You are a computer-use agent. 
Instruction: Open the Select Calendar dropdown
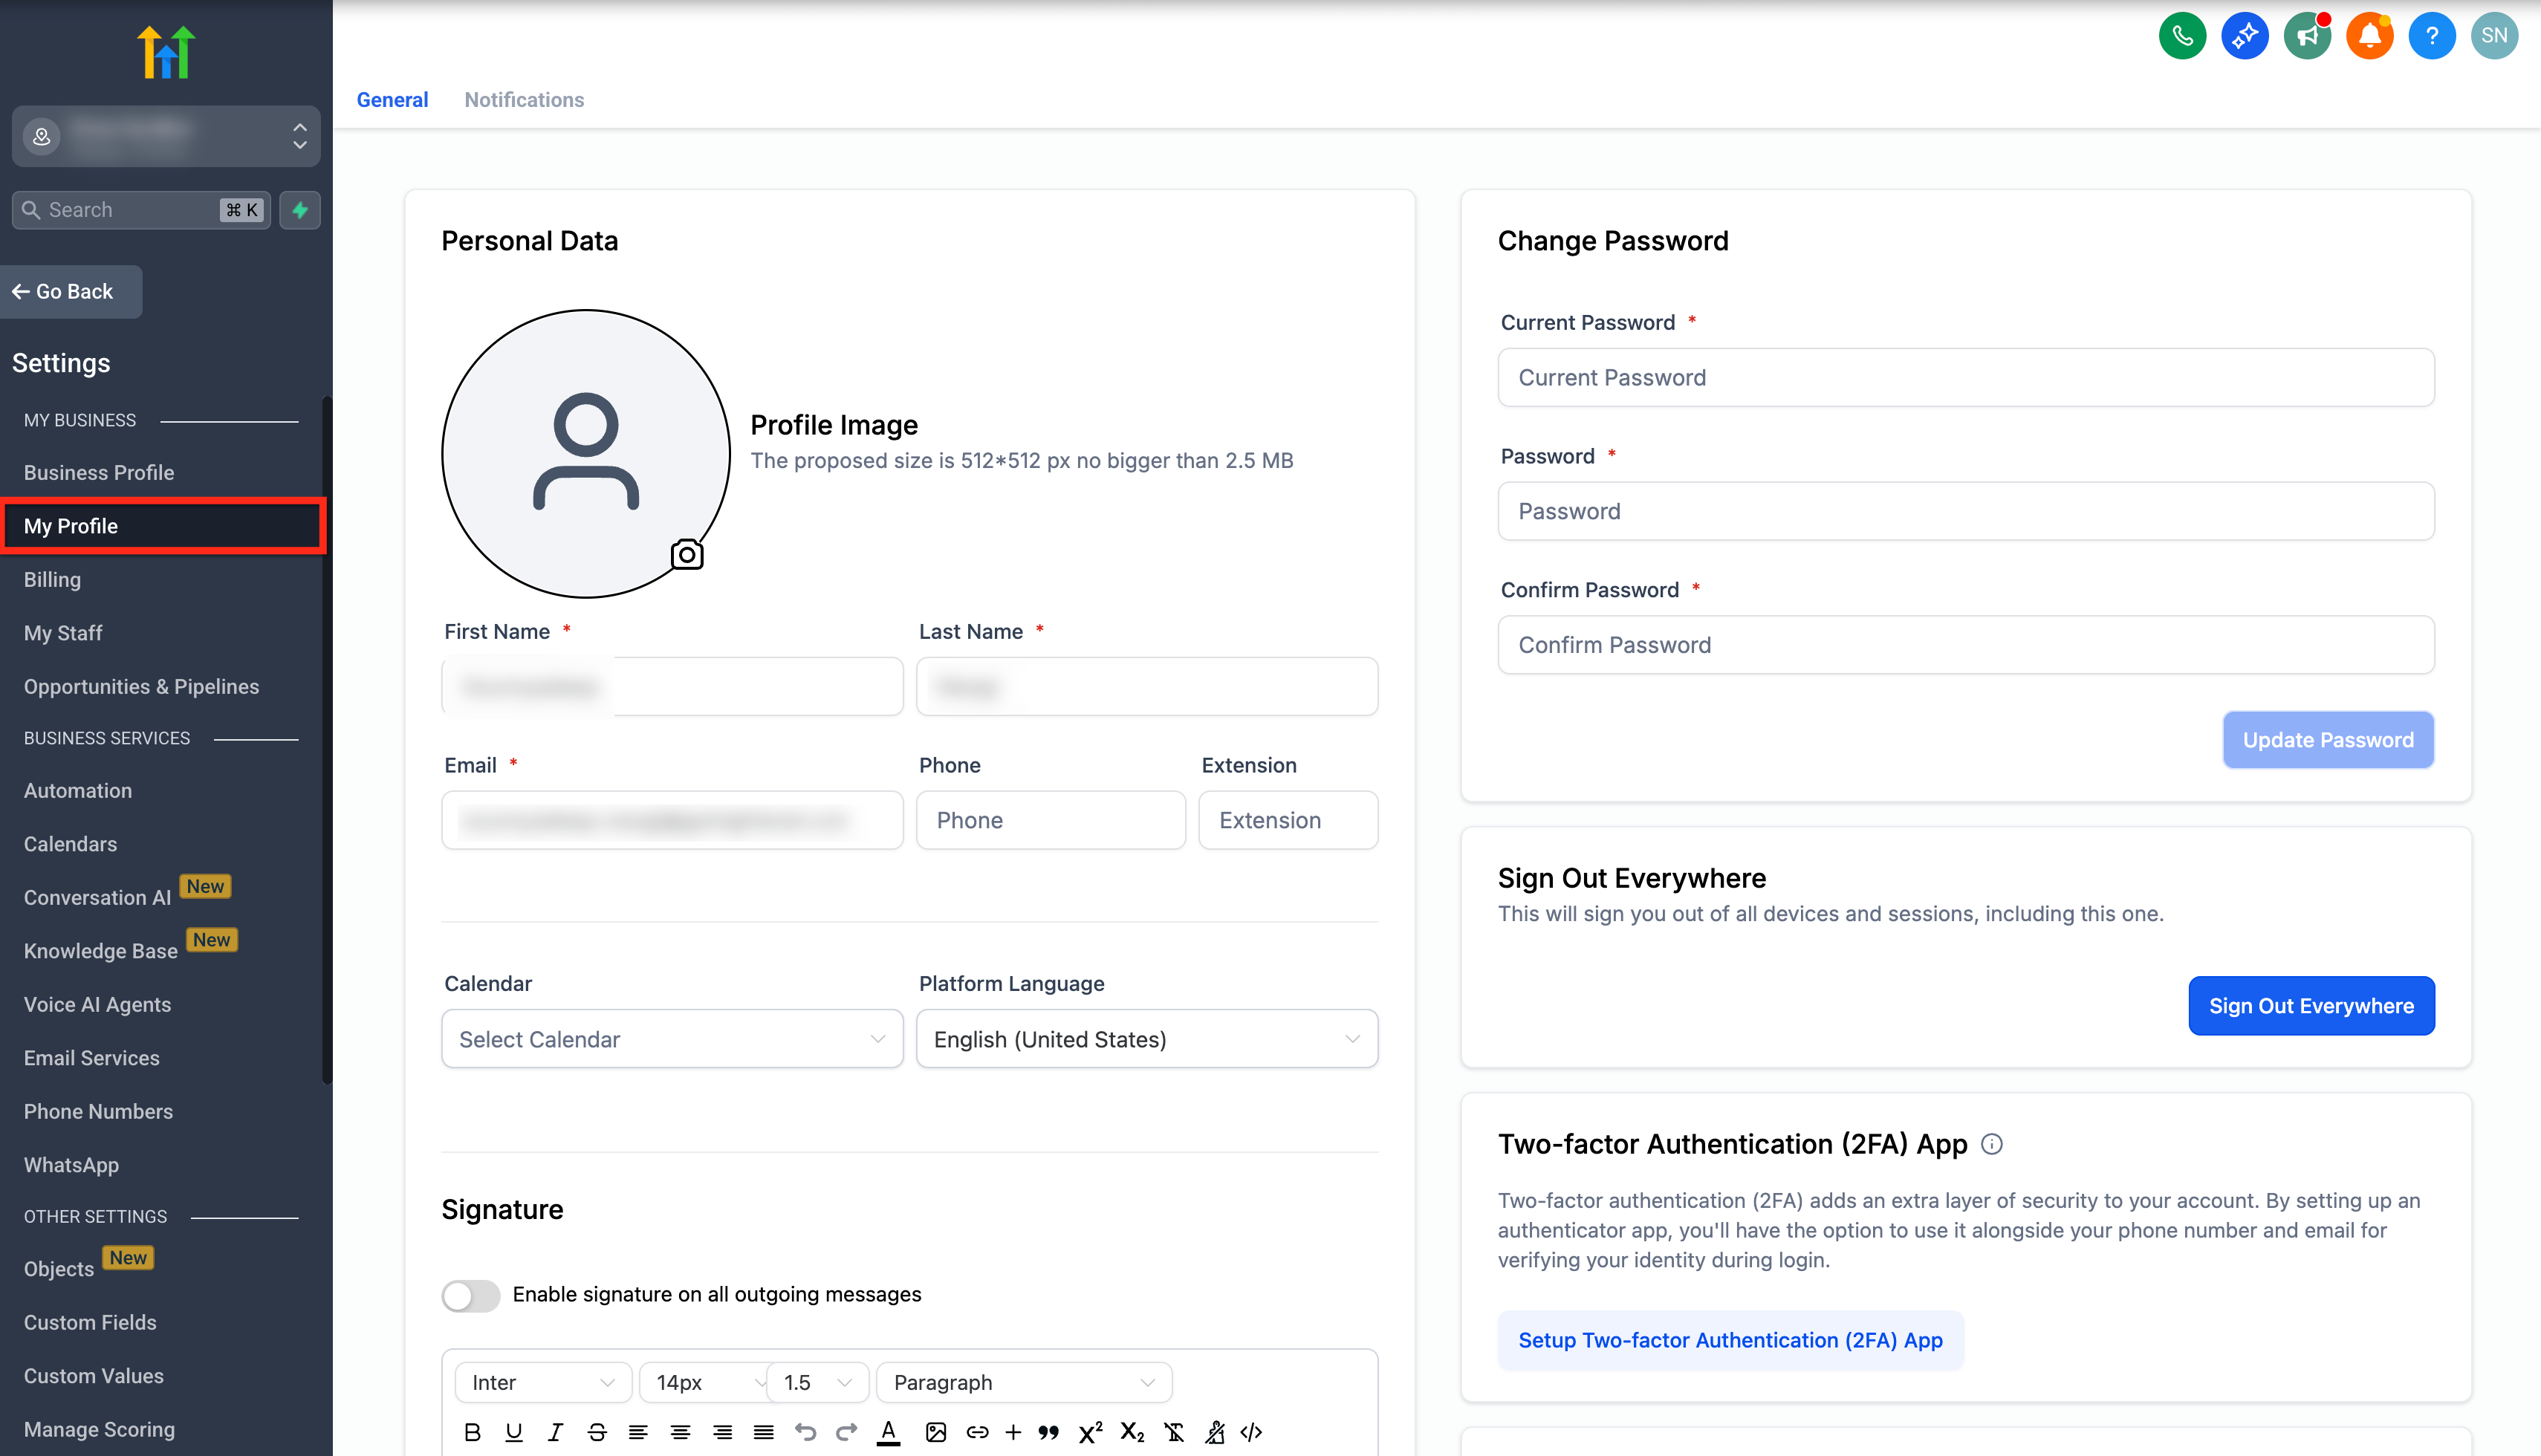[672, 1039]
